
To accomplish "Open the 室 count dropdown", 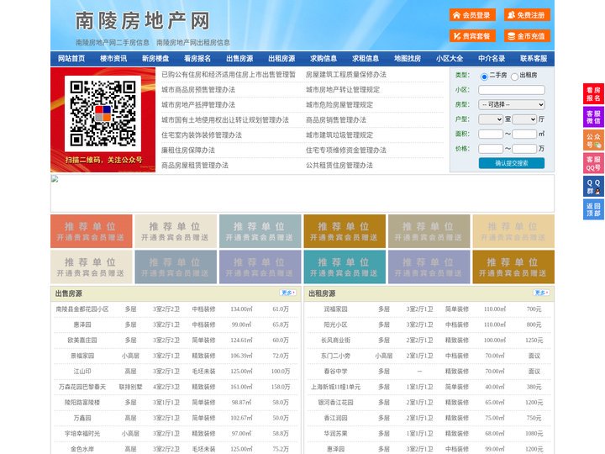I will pos(491,119).
